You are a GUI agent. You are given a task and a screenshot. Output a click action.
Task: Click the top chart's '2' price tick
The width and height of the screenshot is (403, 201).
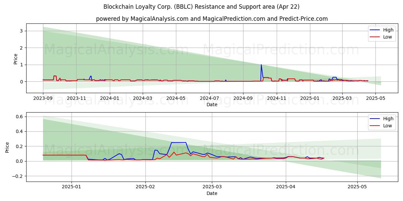[x=22, y=48]
